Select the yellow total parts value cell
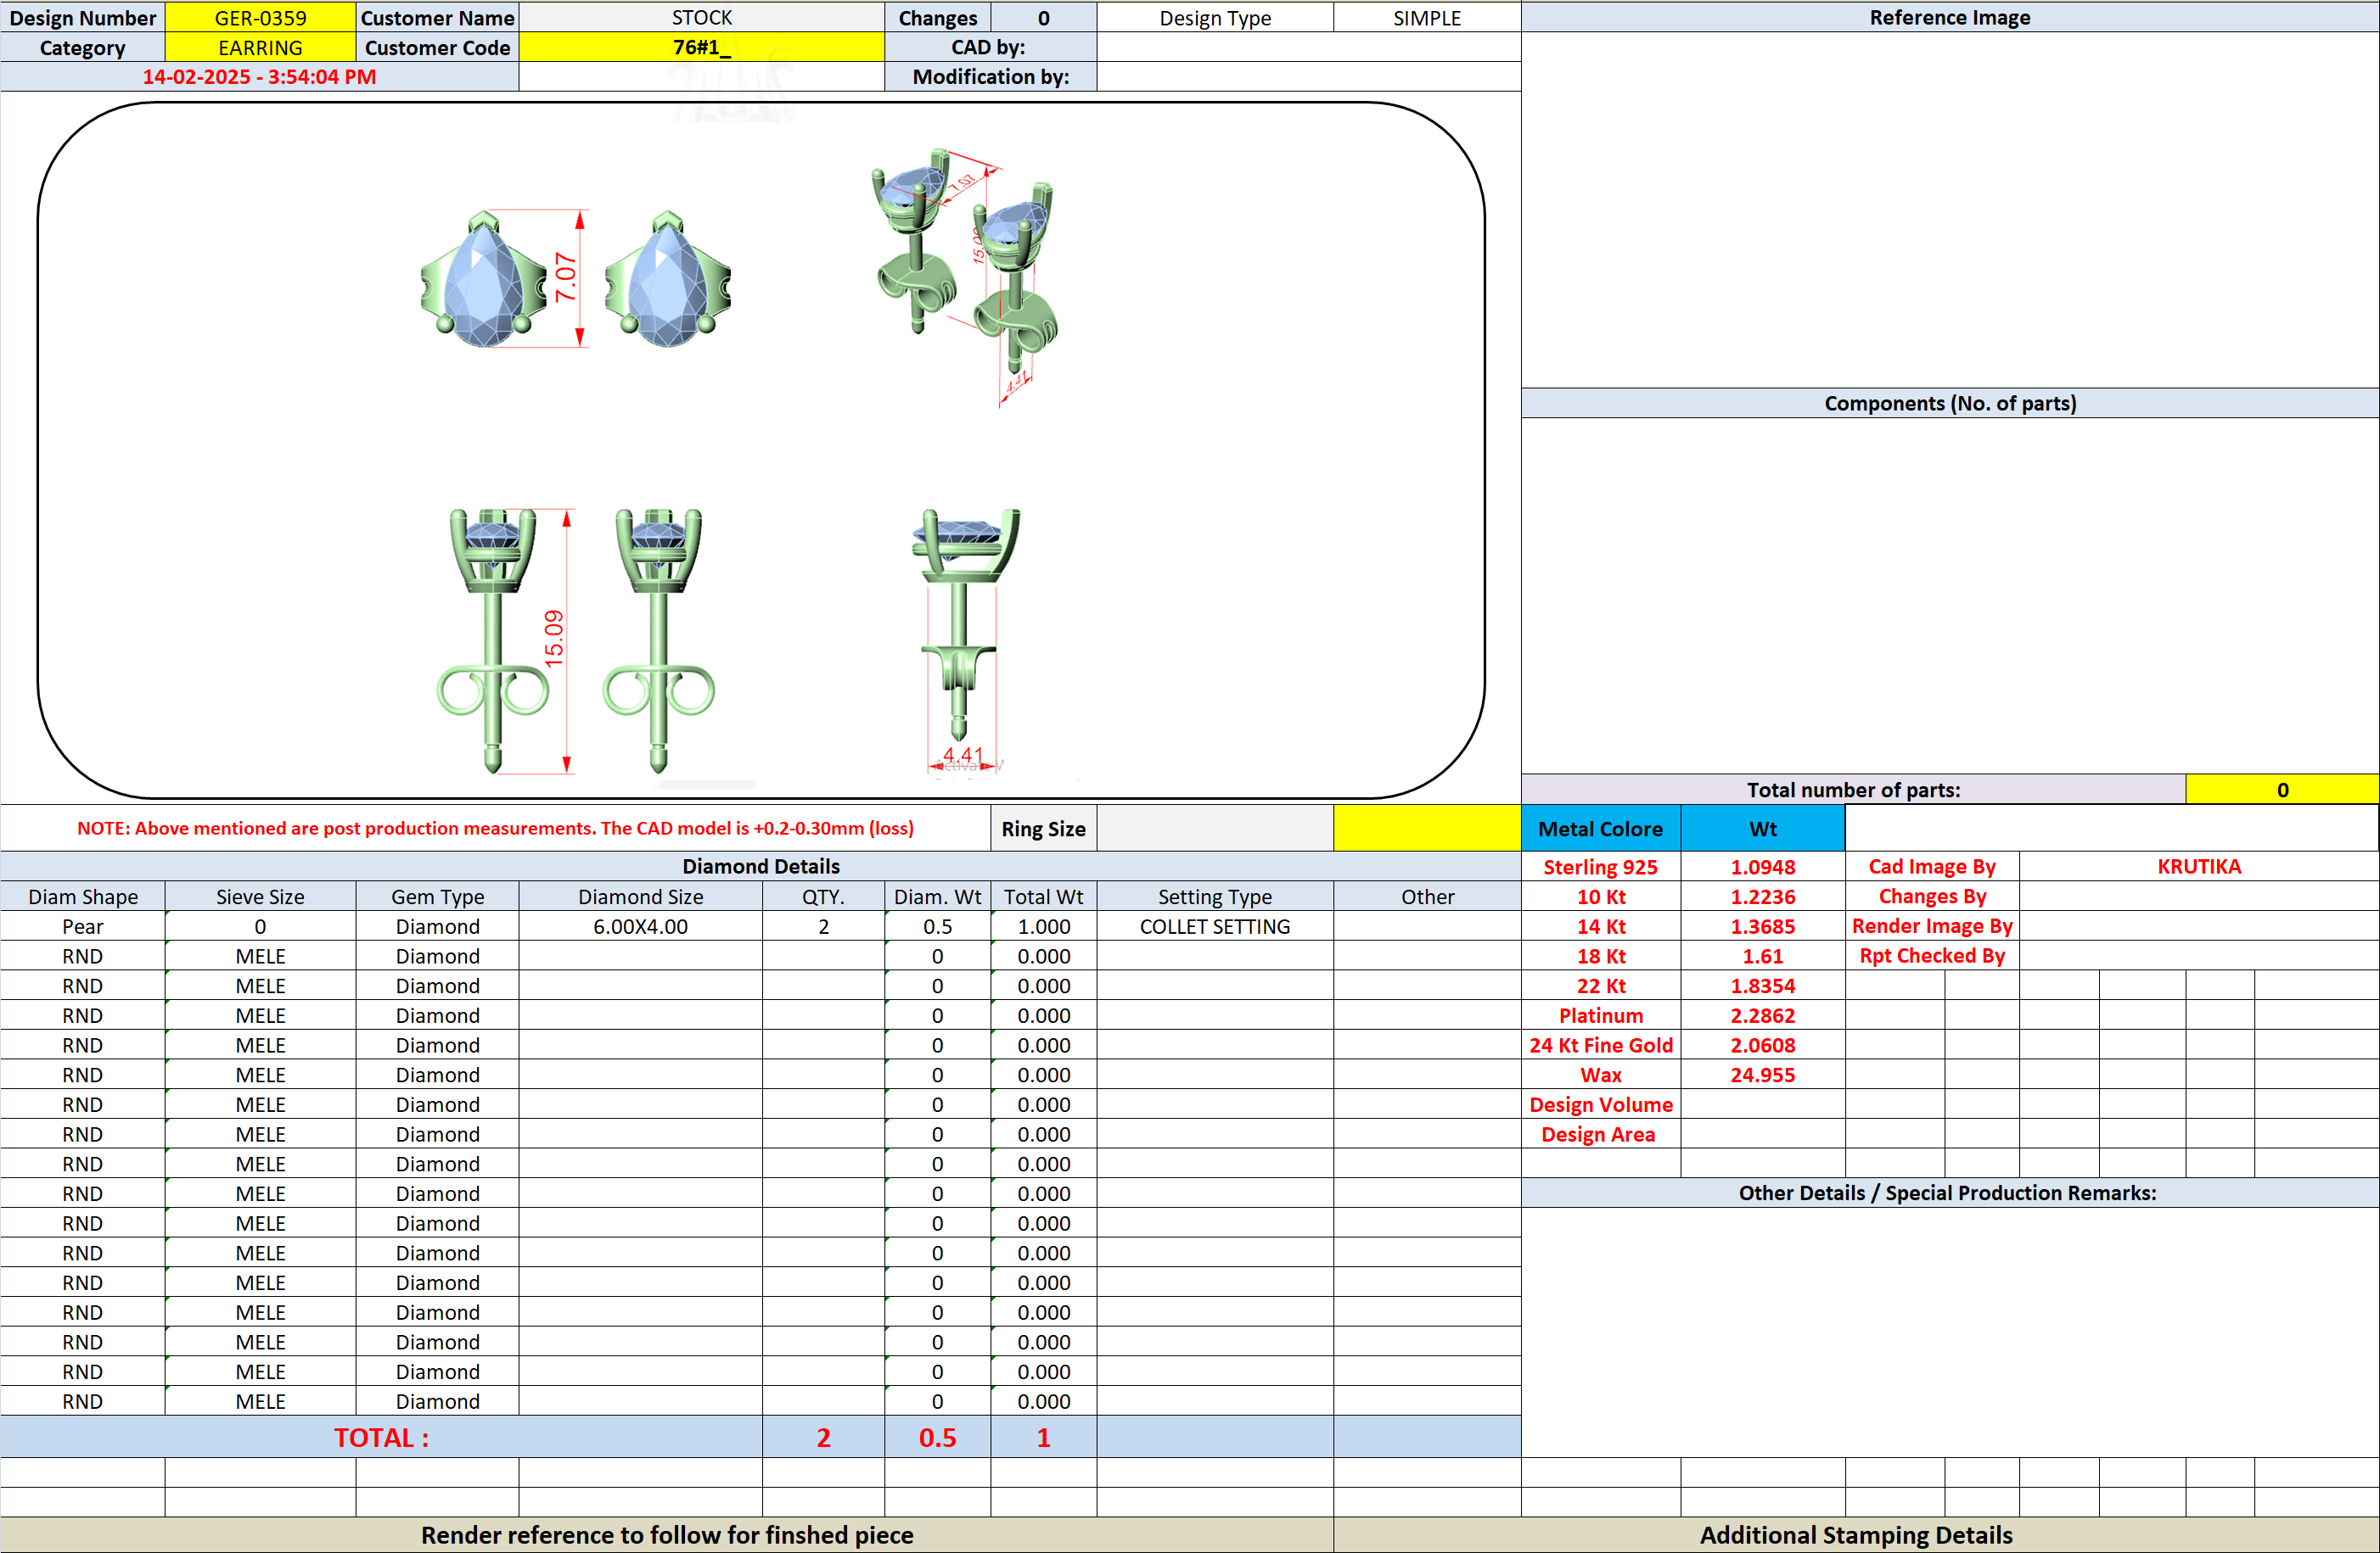 tap(2282, 790)
